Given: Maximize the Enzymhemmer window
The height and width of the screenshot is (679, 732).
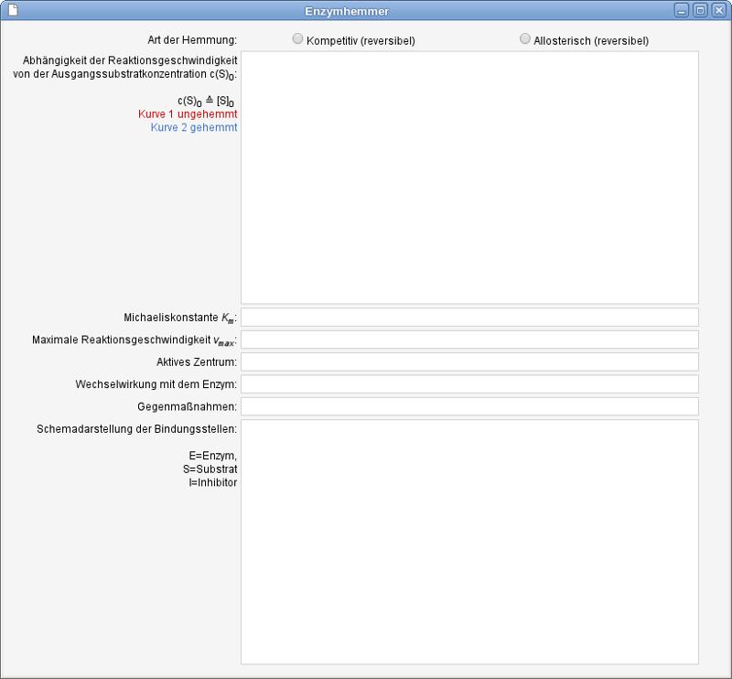Looking at the screenshot, I should 700,11.
